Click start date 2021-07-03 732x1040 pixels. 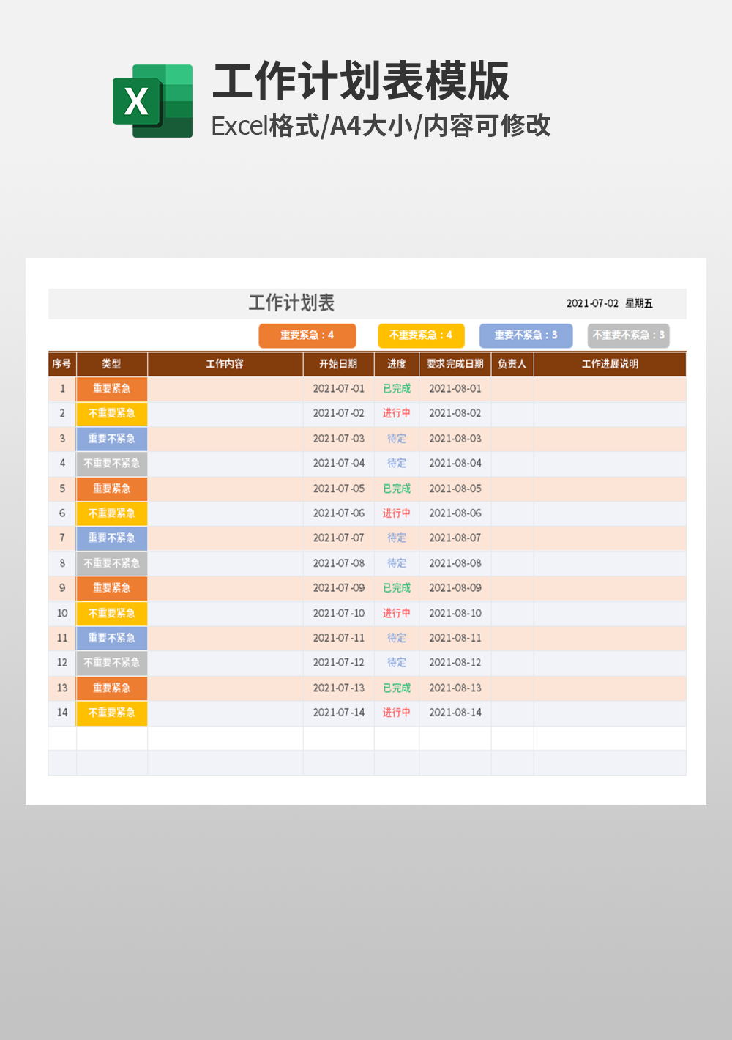pos(338,439)
